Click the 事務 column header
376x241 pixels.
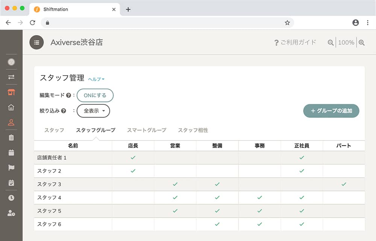click(x=260, y=146)
